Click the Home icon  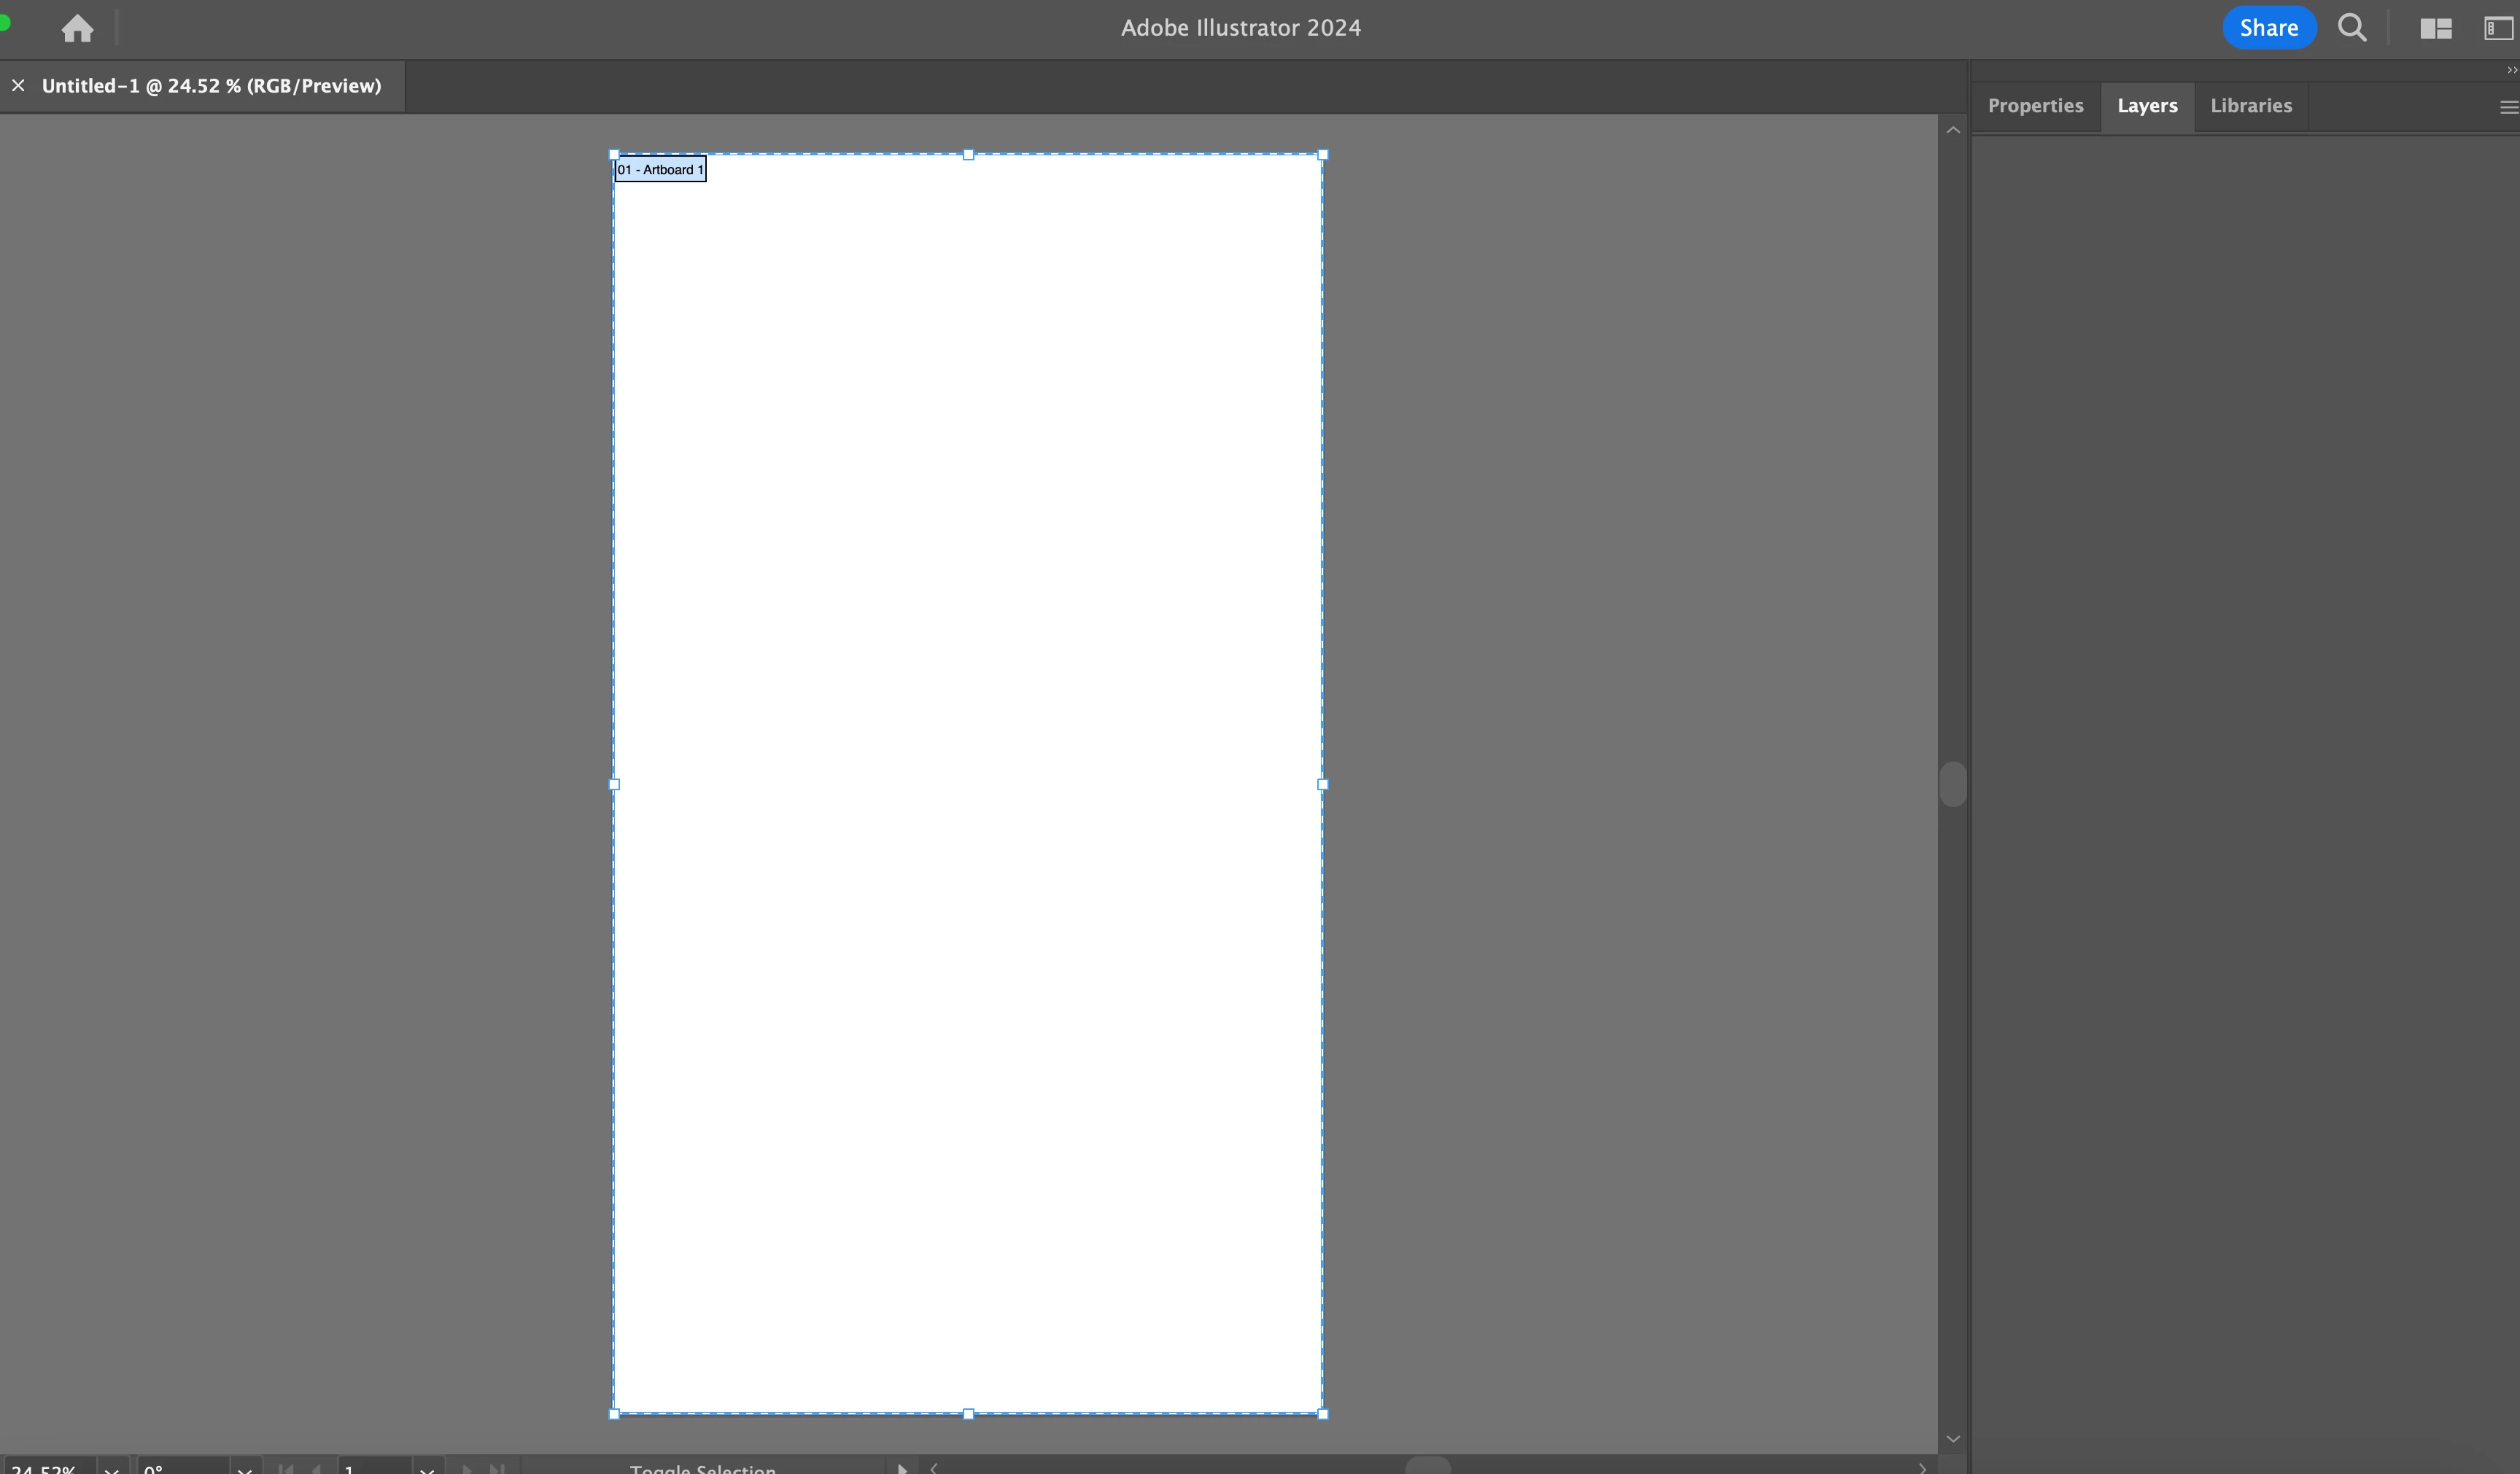pos(77,28)
